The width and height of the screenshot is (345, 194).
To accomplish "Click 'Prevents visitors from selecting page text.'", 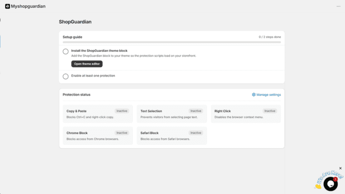I will coord(169,117).
